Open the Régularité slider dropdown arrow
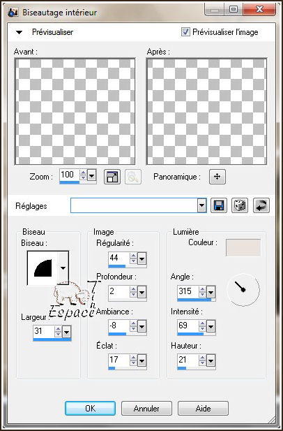The image size is (283, 431). pyautogui.click(x=142, y=258)
